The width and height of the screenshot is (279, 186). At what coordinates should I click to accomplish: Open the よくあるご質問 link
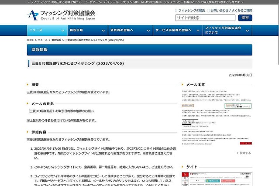242,10
